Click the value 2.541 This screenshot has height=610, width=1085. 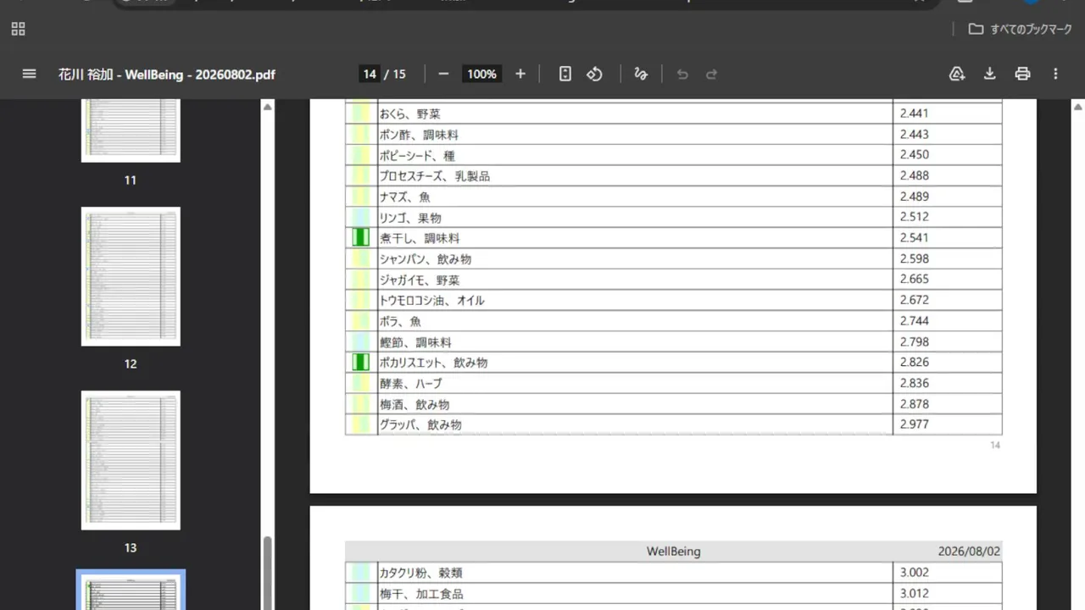[915, 238]
